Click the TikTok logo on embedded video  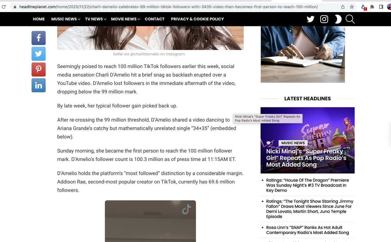[187, 209]
